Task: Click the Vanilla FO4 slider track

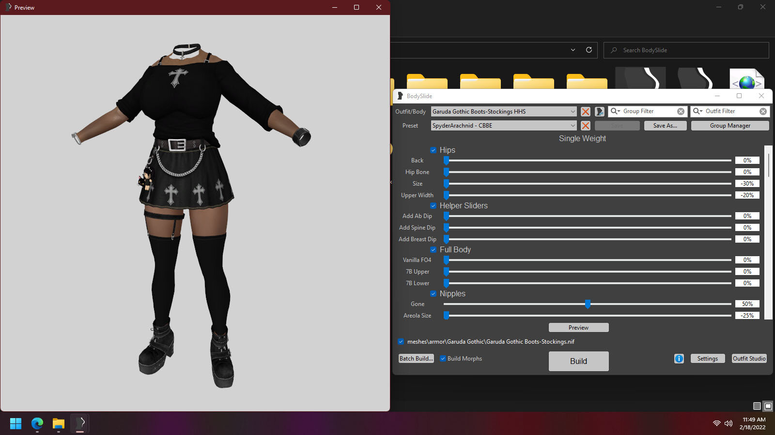Action: point(587,260)
